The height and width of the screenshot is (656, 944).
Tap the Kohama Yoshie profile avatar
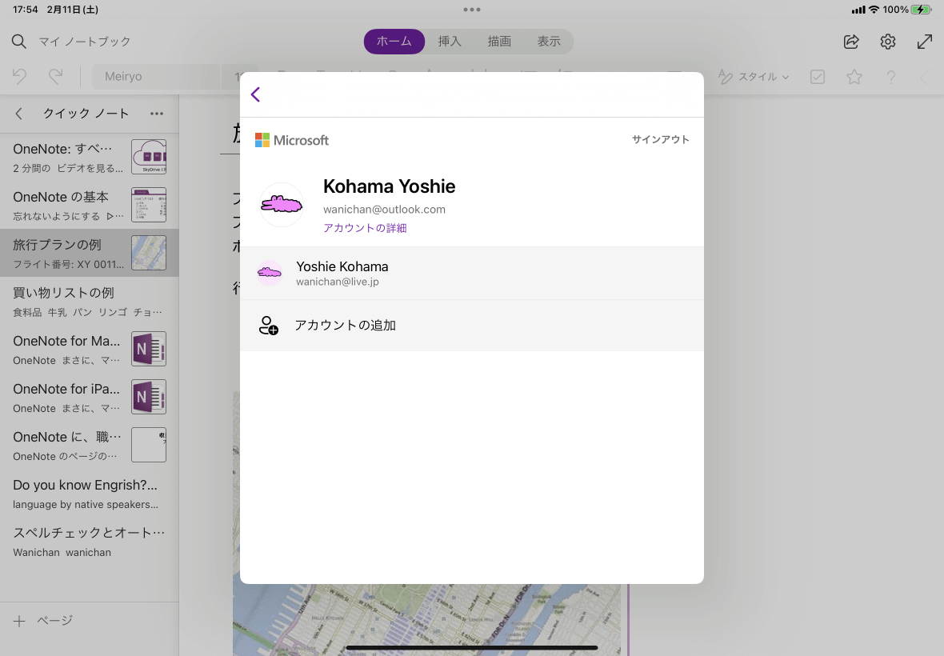[x=281, y=205]
